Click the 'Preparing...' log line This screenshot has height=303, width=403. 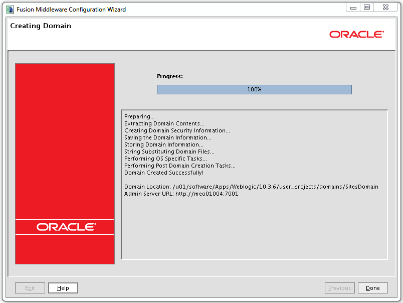[x=139, y=116]
